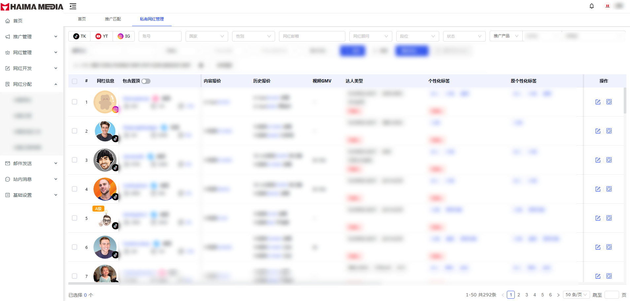This screenshot has width=630, height=301.
Task: Check the select-all checkbox in table header
Action: tap(75, 81)
